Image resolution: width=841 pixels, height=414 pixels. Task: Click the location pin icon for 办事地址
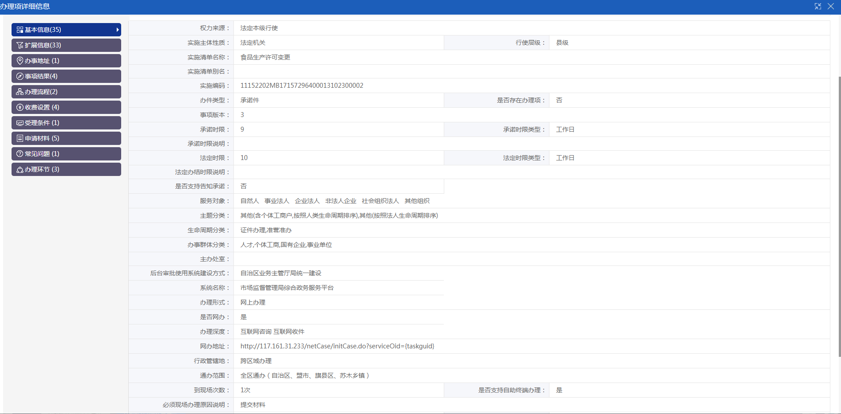[x=20, y=61]
